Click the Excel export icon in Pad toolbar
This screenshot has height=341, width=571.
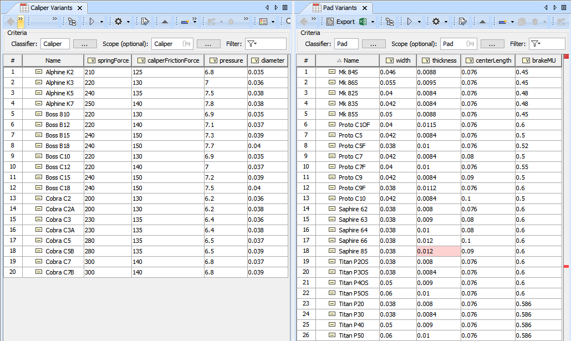click(363, 22)
